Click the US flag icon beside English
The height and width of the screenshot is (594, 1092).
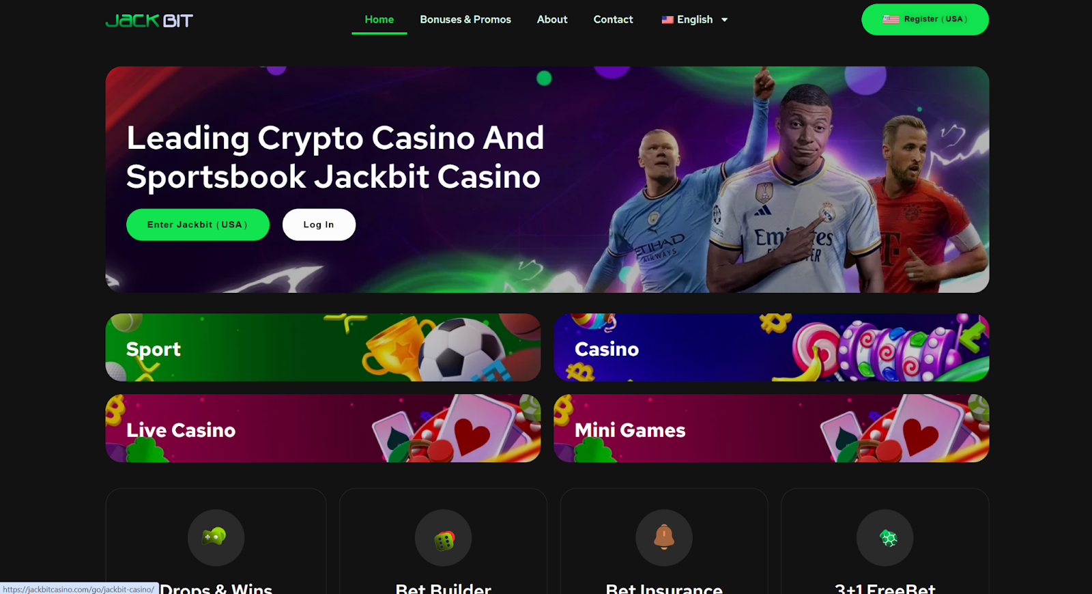coord(667,20)
